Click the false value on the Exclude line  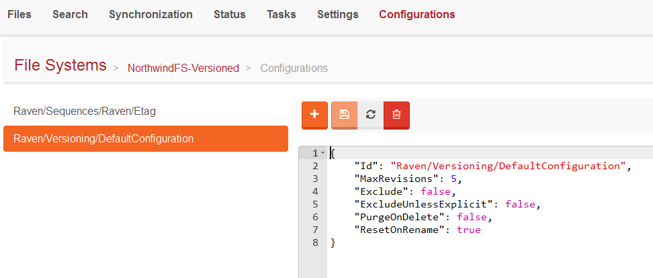click(435, 191)
